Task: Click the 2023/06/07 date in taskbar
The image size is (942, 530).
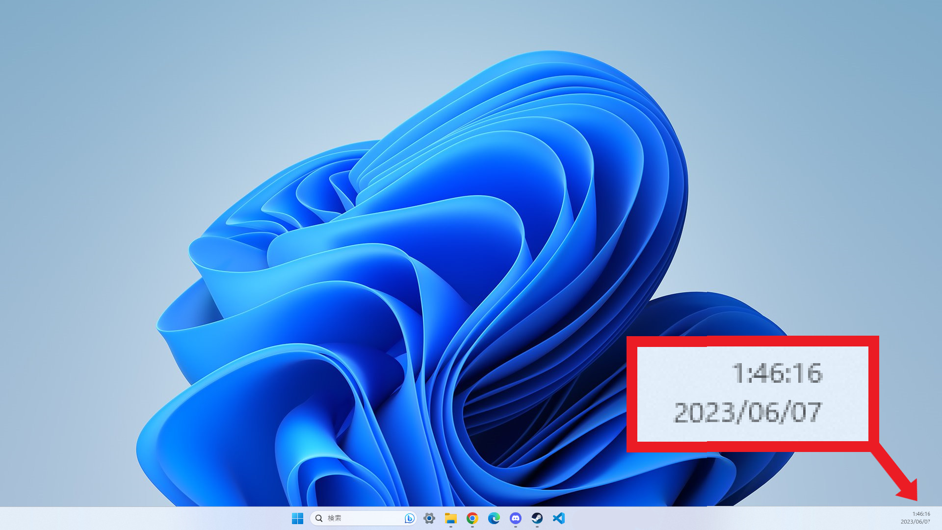Action: coord(915,522)
